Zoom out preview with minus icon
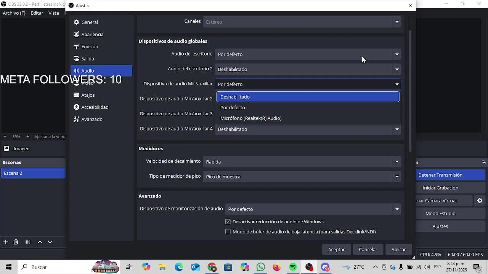Image resolution: width=488 pixels, height=274 pixels. pos(5,136)
